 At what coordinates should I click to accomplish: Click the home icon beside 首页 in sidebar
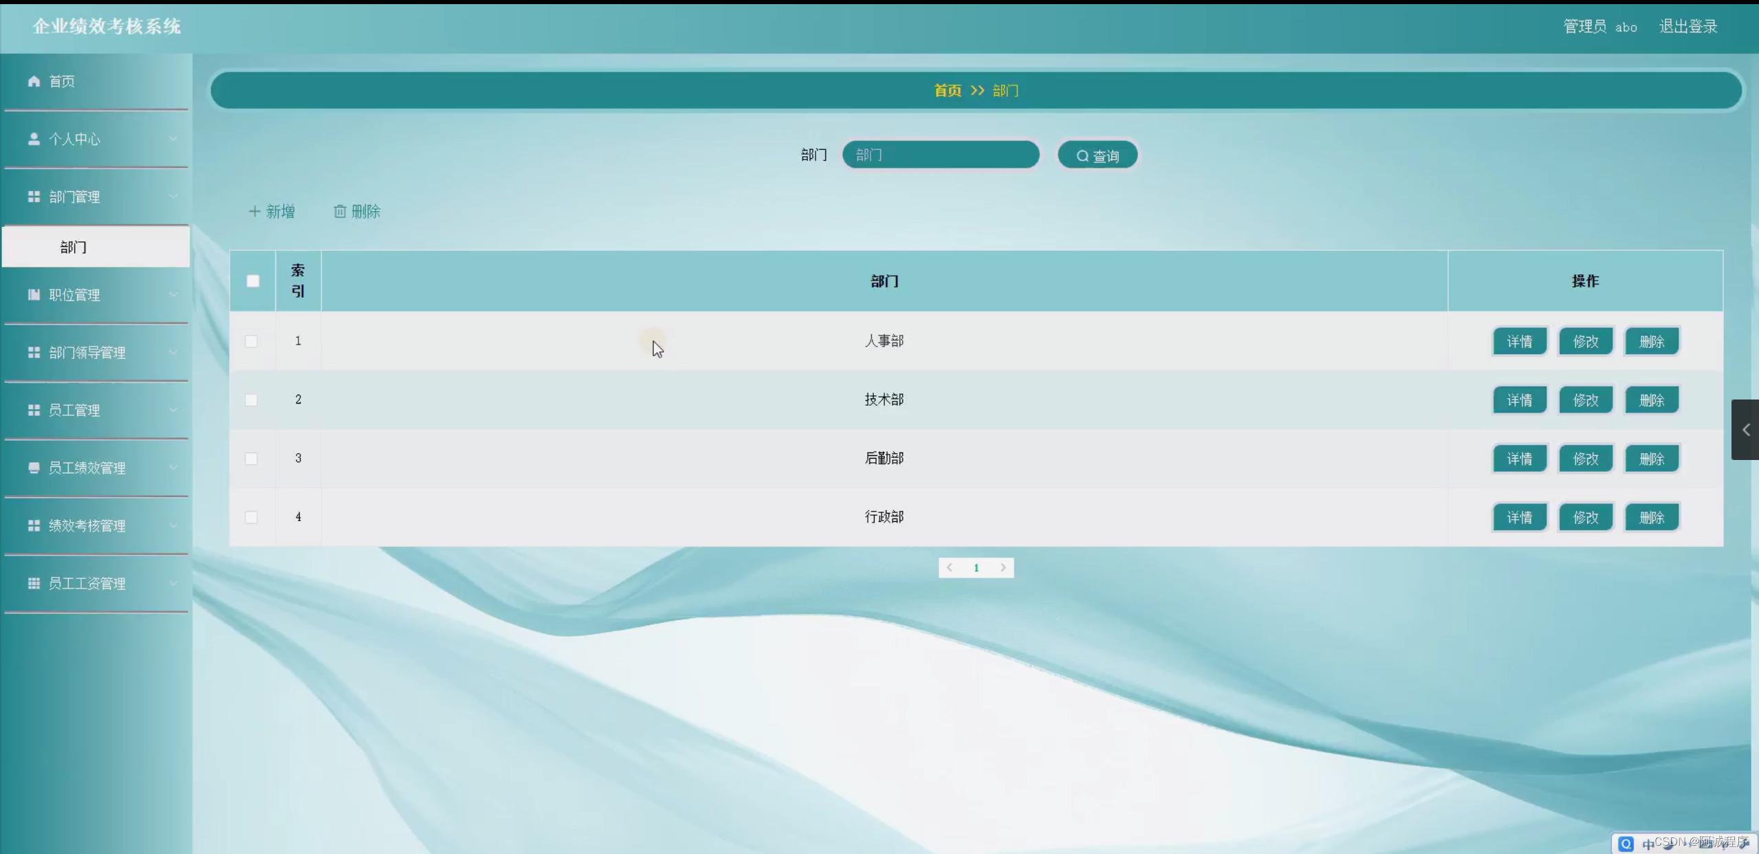coord(34,81)
